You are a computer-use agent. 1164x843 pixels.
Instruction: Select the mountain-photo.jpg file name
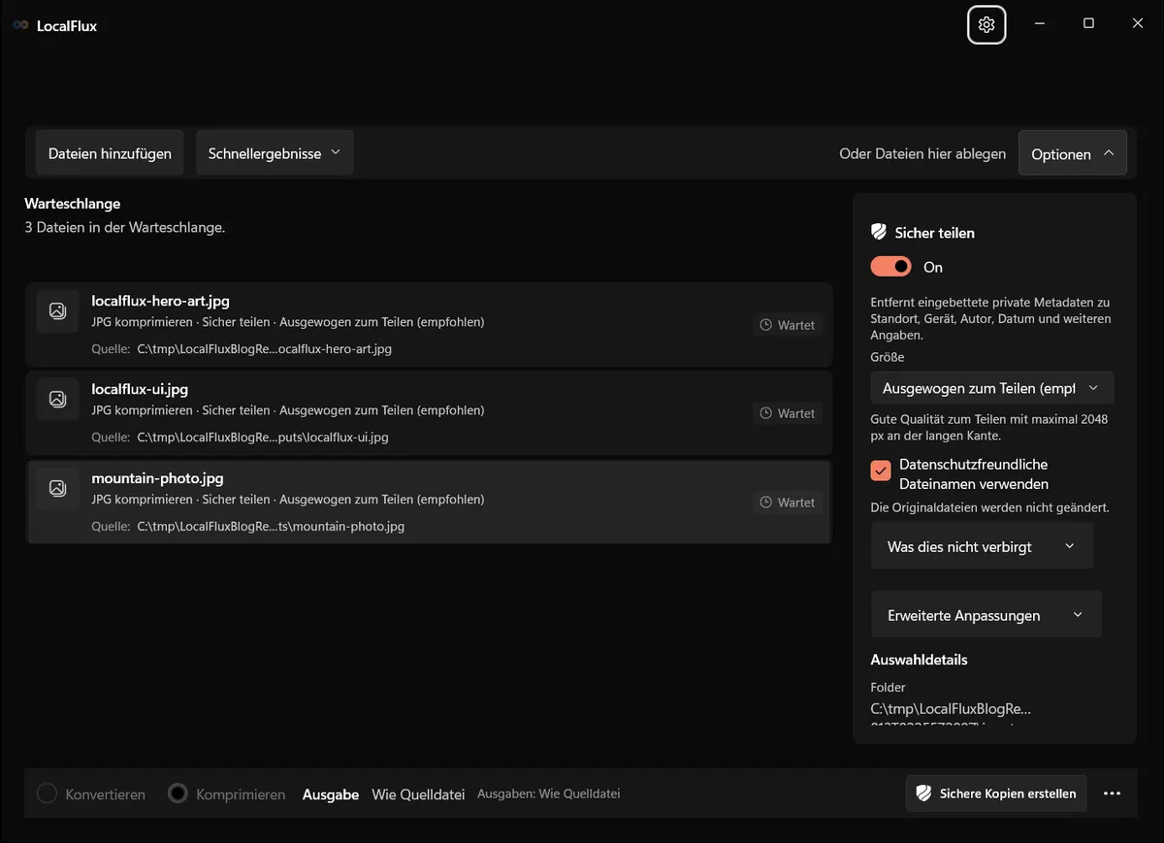(157, 478)
